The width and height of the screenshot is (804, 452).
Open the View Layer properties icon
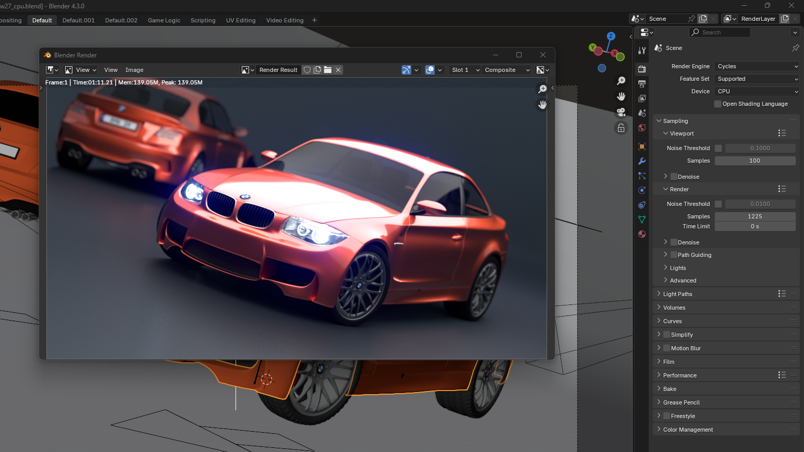(x=642, y=98)
